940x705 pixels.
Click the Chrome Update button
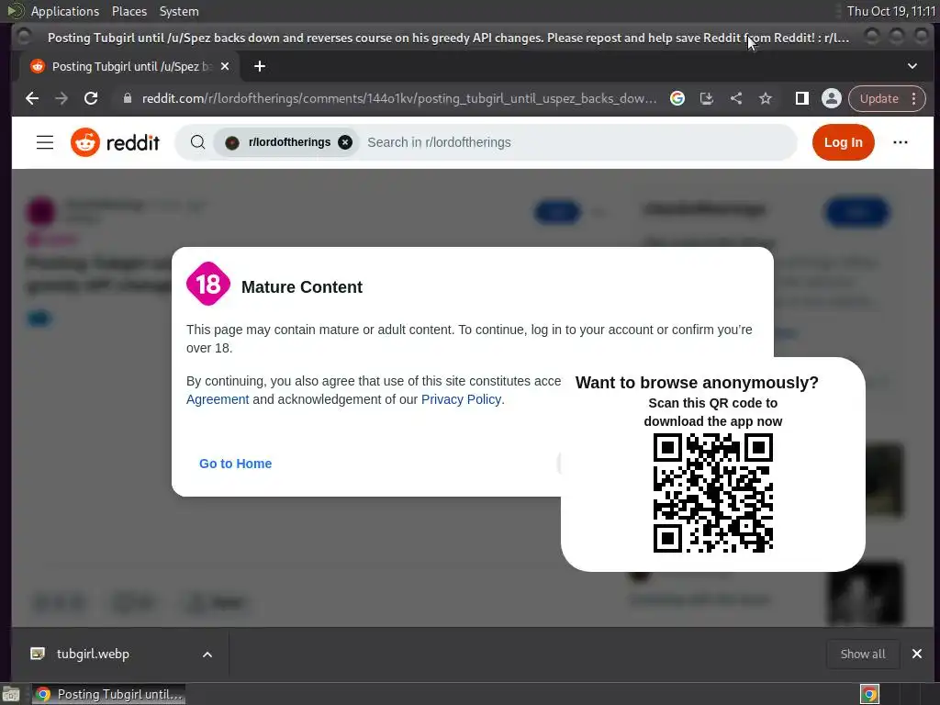(878, 98)
